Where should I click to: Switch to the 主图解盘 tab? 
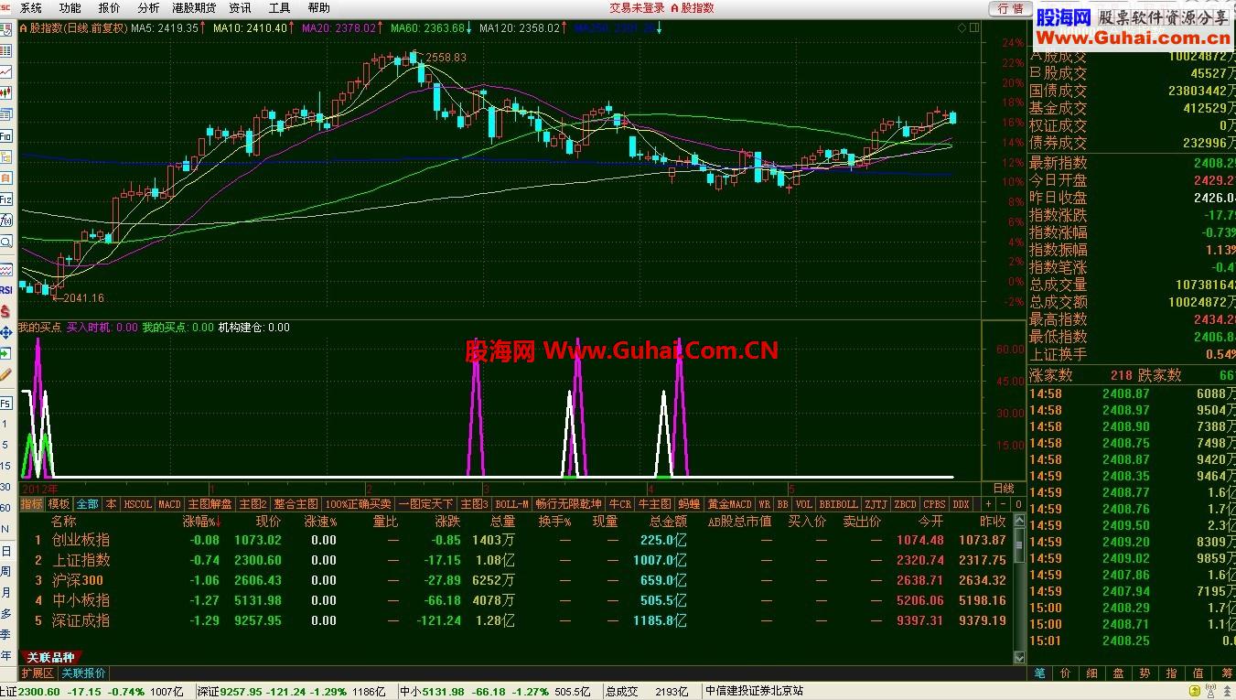pyautogui.click(x=210, y=504)
